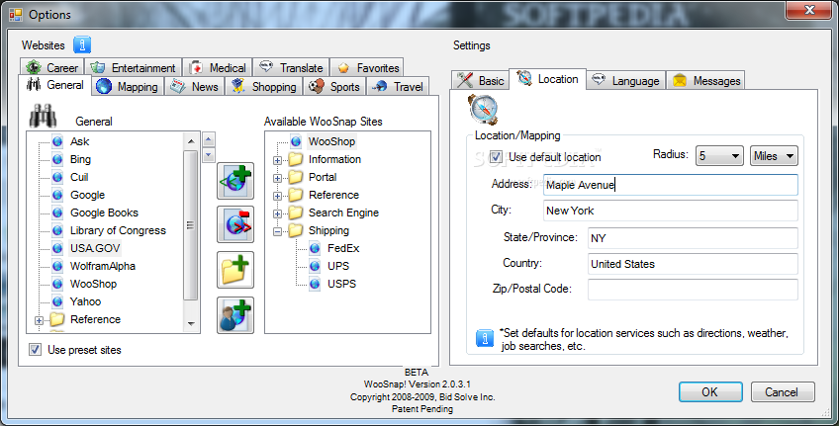Select WooShop in the General list

(93, 284)
